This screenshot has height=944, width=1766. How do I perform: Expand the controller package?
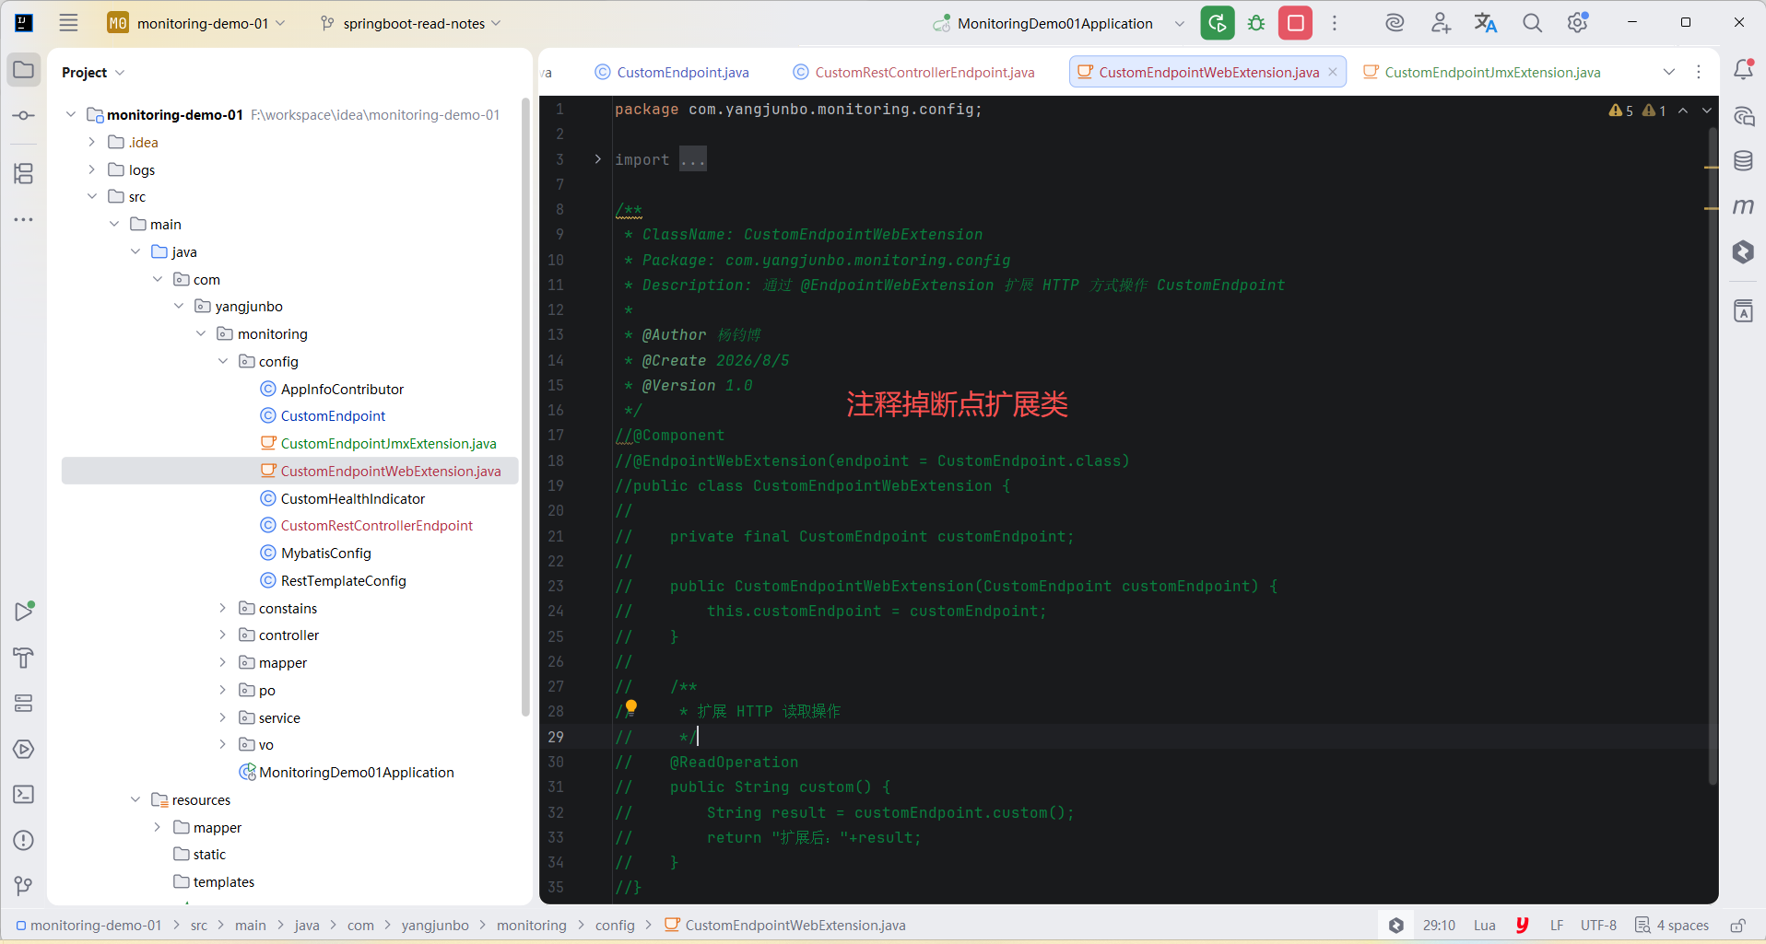click(x=222, y=635)
